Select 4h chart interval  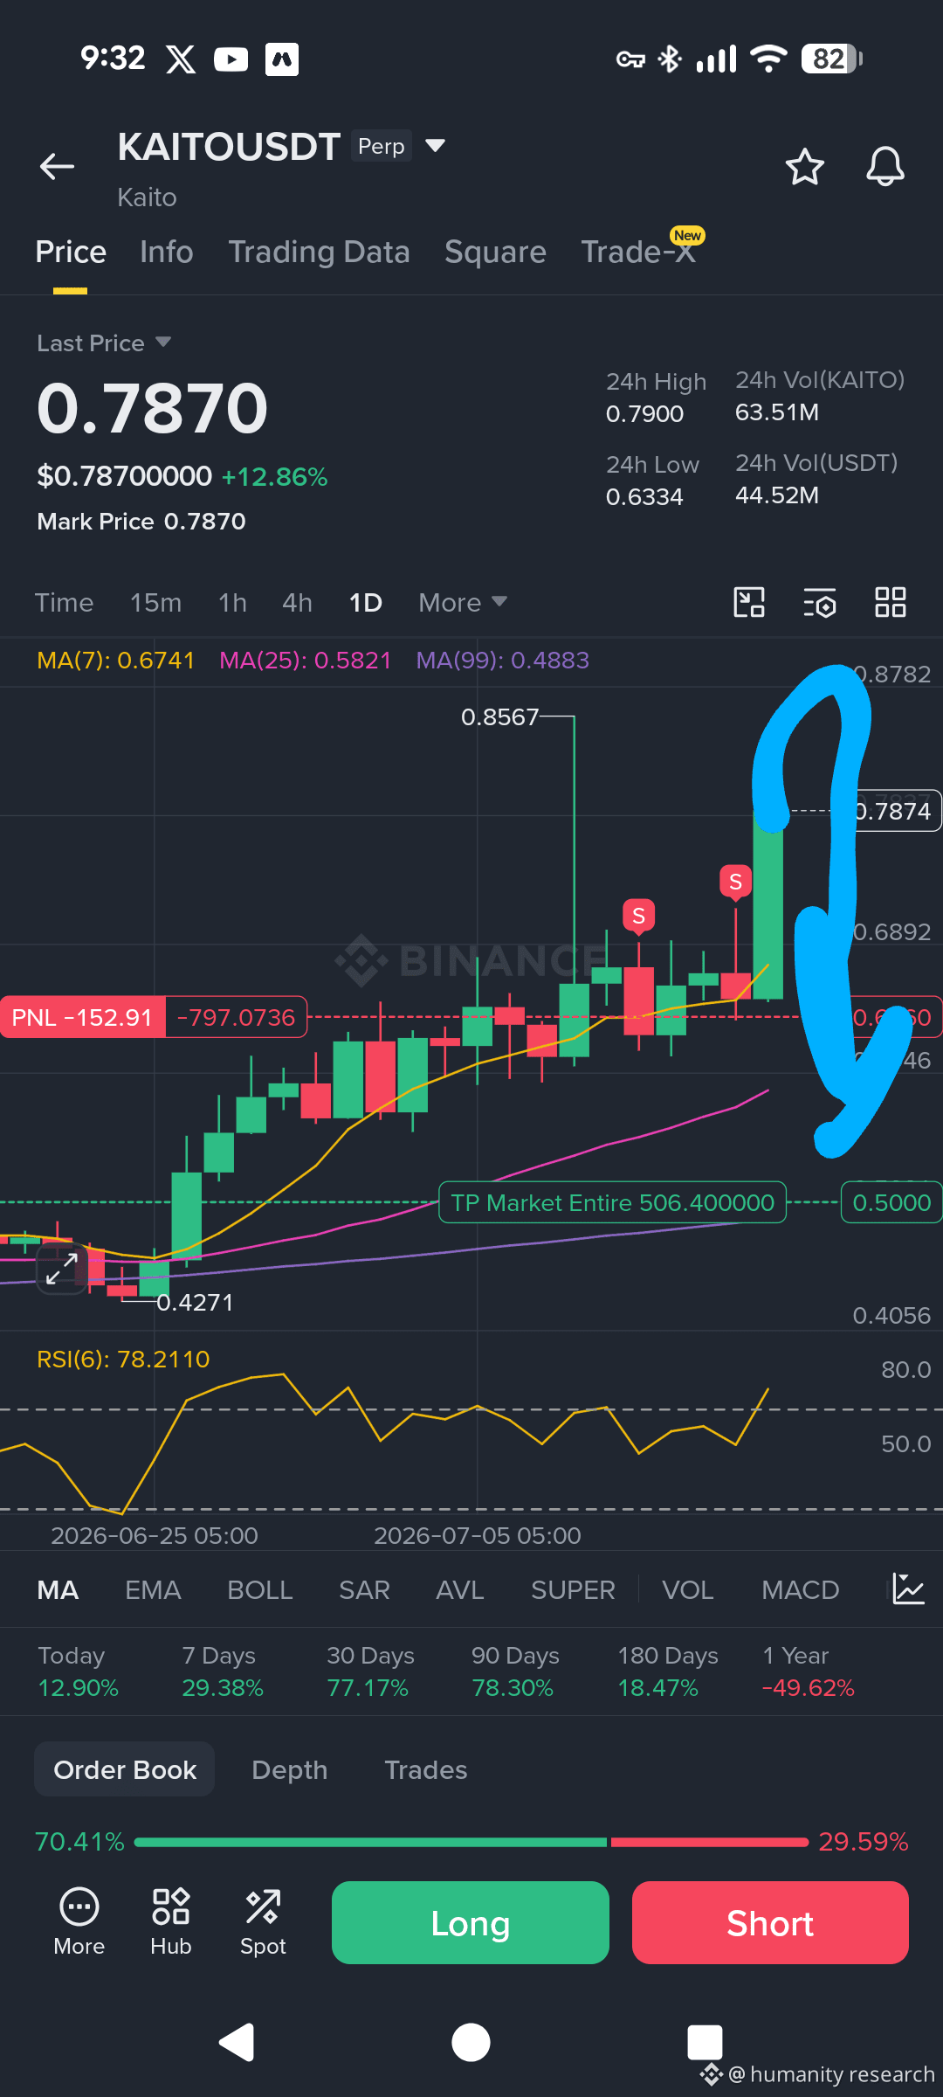click(297, 602)
